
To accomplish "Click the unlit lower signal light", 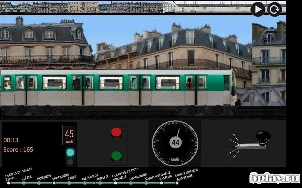I will 70,162.
